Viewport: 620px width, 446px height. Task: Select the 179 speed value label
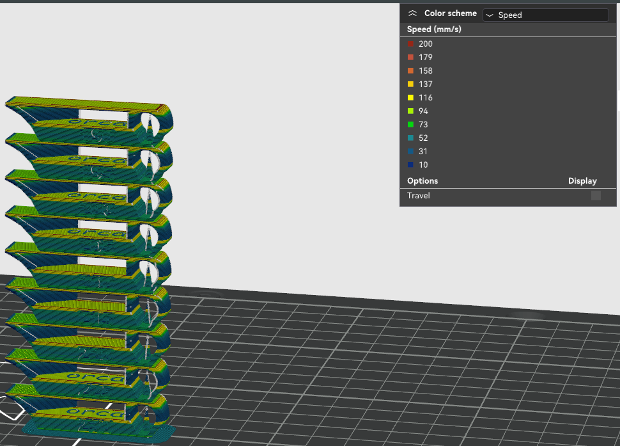(426, 58)
